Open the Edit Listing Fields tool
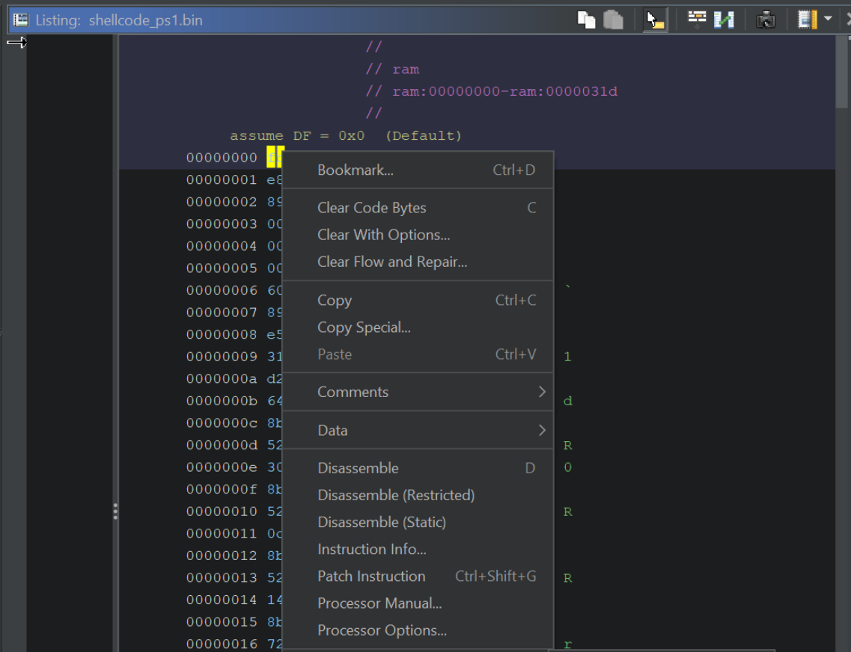Screen dimensions: 851x652 point(698,19)
